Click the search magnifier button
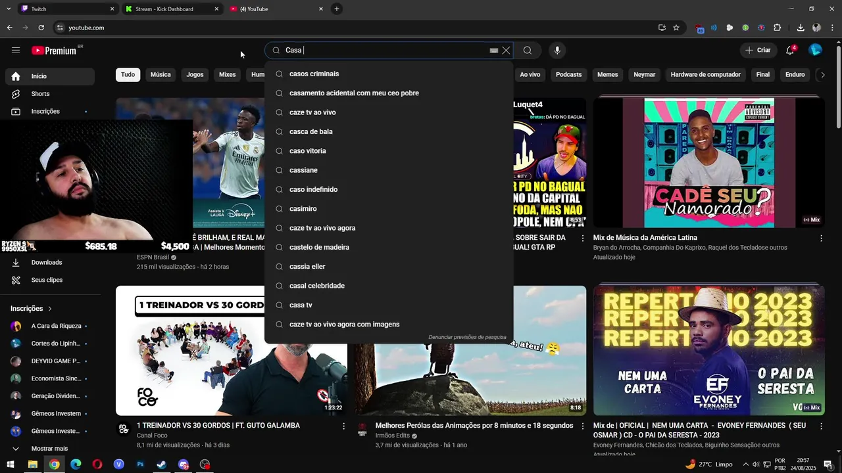Image resolution: width=842 pixels, height=473 pixels. (x=528, y=51)
